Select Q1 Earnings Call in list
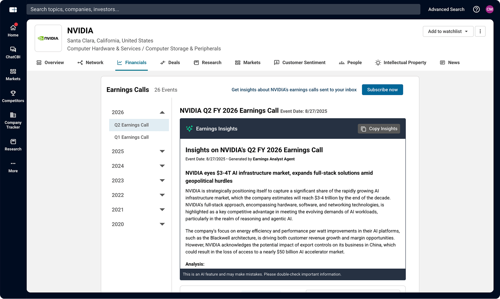The height and width of the screenshot is (299, 500). pos(132,137)
